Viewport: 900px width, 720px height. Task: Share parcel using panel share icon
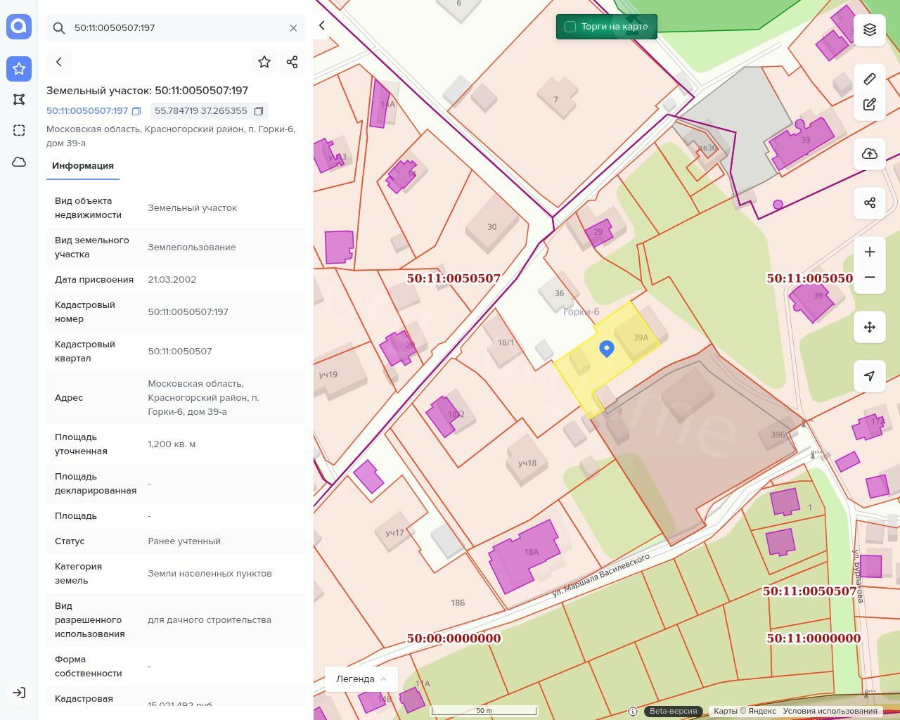click(292, 62)
